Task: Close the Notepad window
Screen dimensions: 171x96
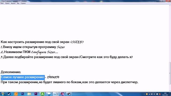Action: [168, 1]
